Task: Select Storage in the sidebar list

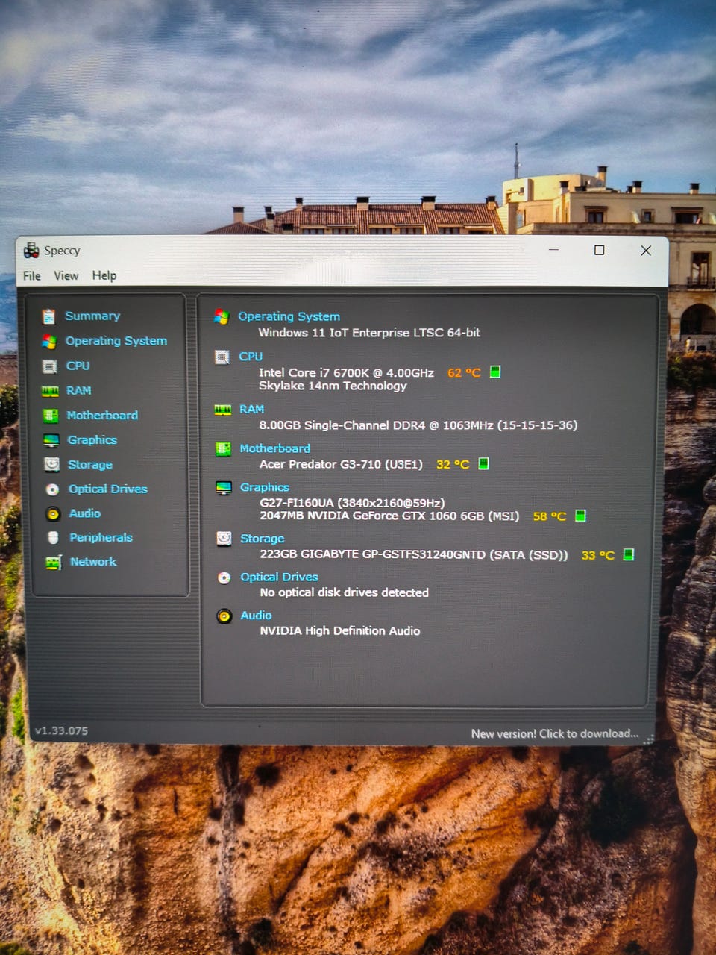Action: pyautogui.click(x=90, y=464)
